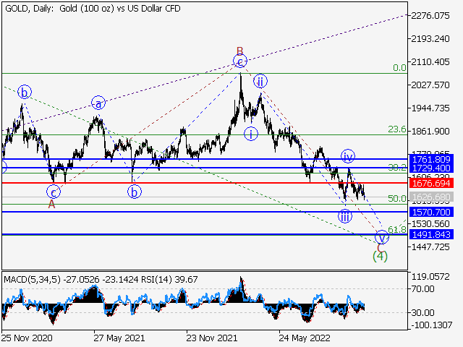Click the 61.8 Fibonacci level label
Screen dimensions: 463x347
point(397,229)
